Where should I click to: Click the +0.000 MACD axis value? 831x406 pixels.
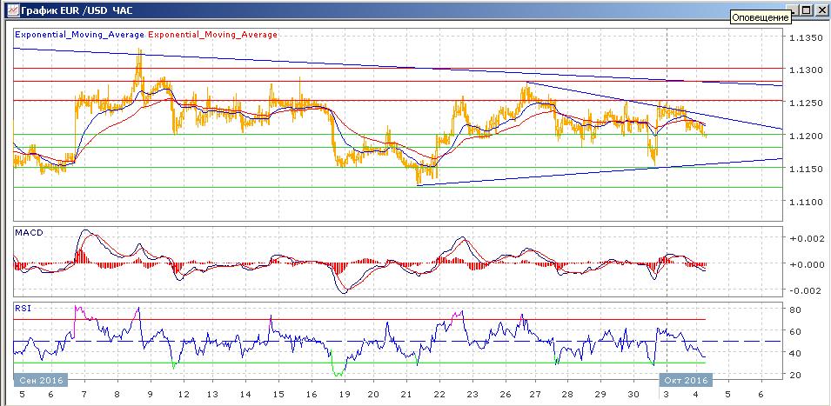(x=806, y=264)
